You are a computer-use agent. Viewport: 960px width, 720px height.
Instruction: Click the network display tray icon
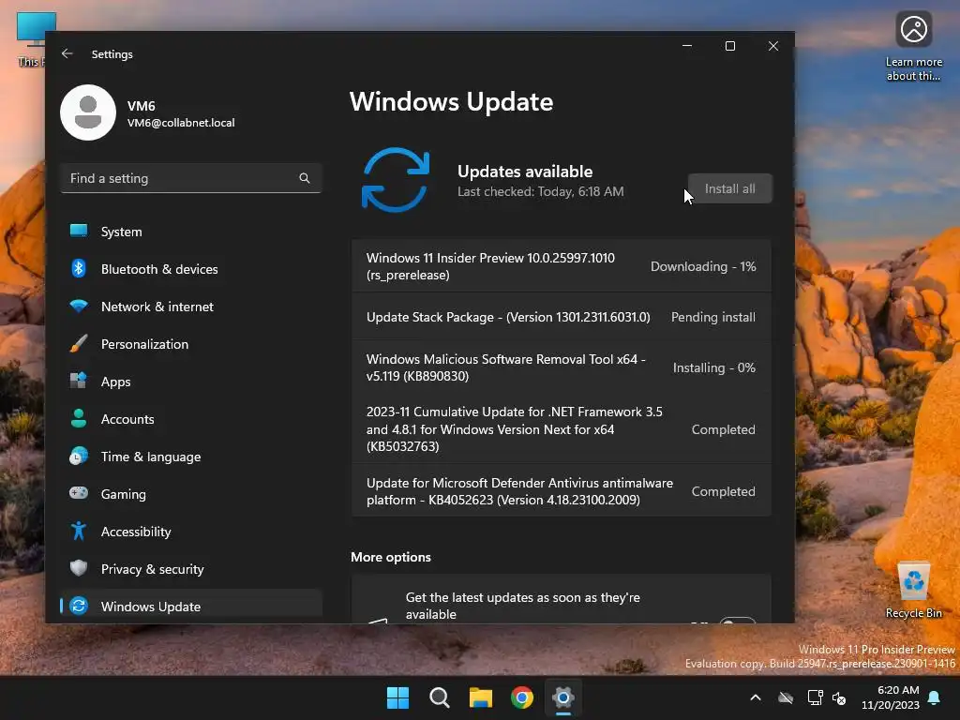(x=815, y=697)
